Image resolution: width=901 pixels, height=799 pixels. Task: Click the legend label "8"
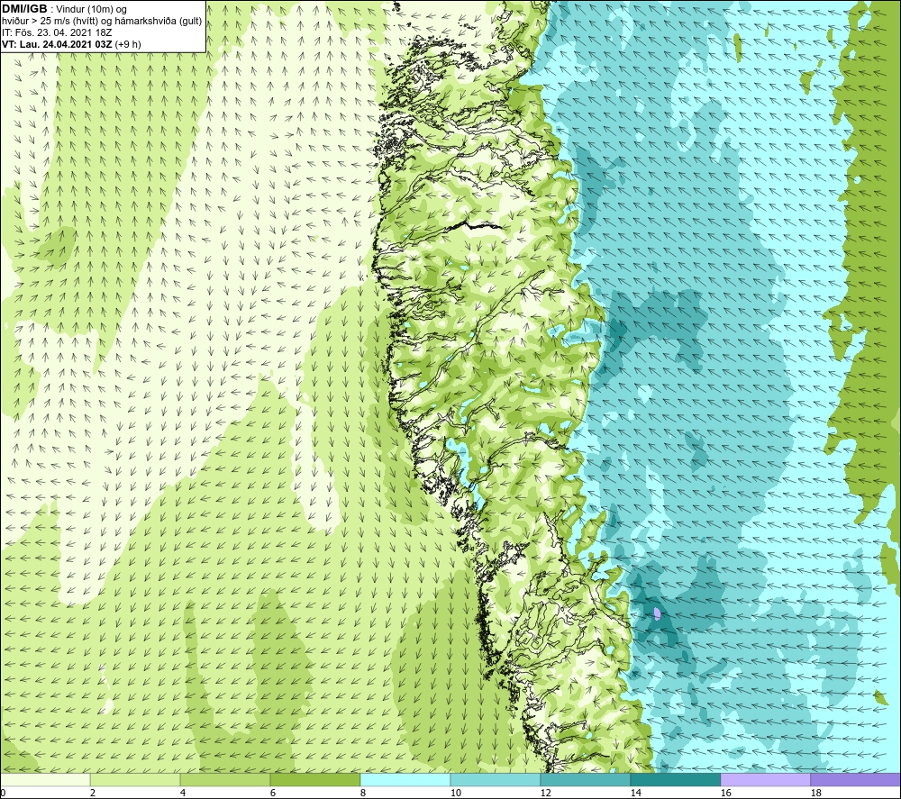pos(363,794)
